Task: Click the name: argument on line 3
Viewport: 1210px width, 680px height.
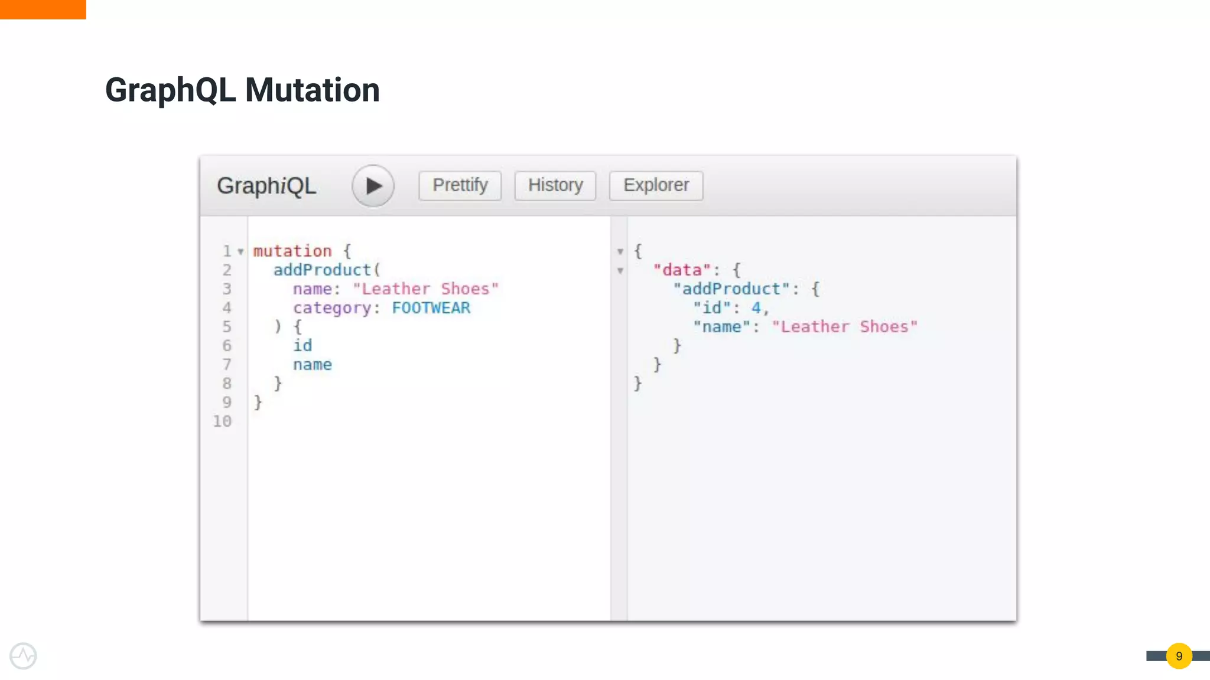Action: [317, 289]
